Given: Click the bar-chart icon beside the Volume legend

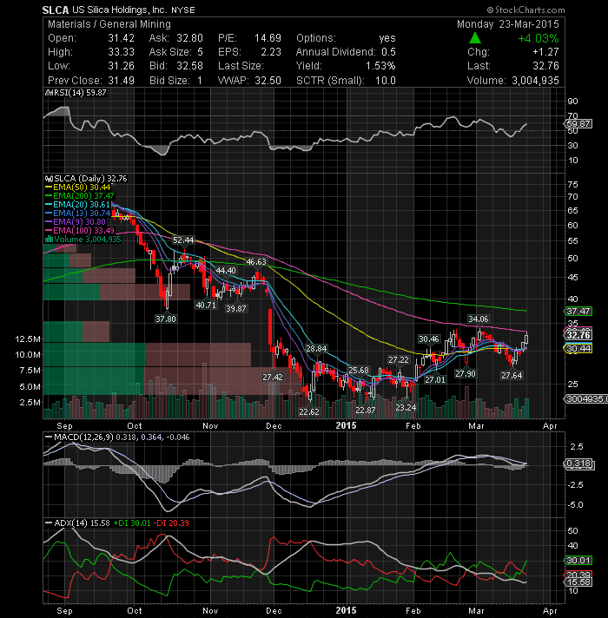Looking at the screenshot, I should coord(50,239).
